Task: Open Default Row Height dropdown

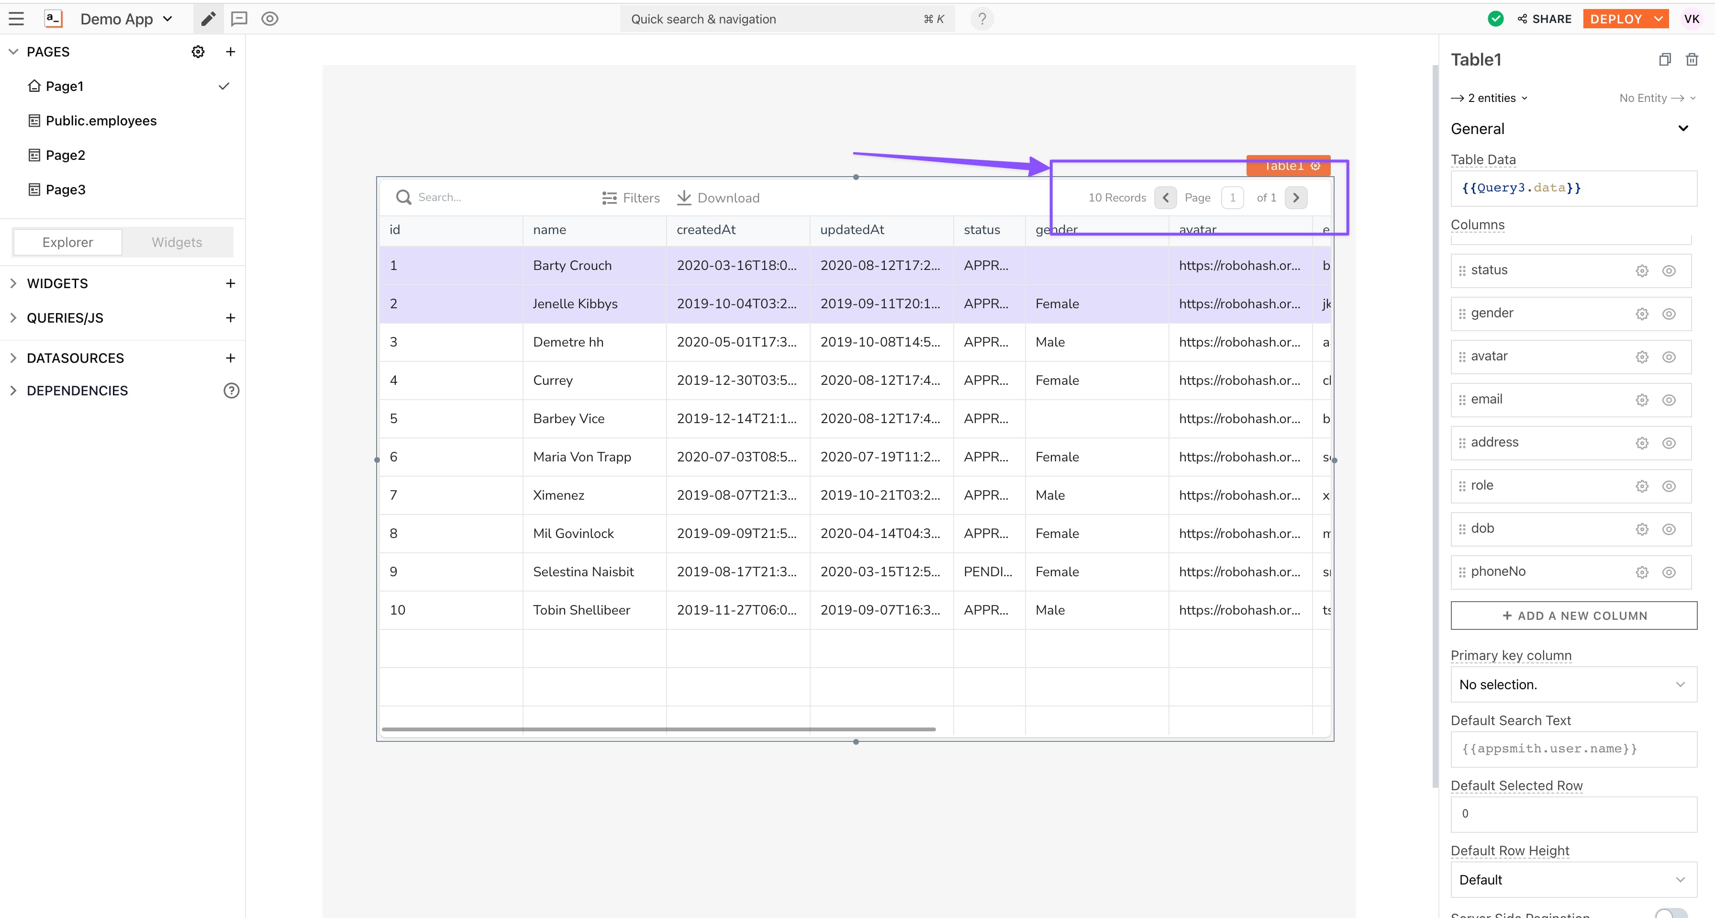Action: point(1573,880)
